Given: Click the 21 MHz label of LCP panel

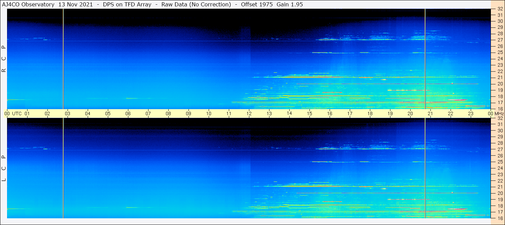Looking at the screenshot, I should (500, 187).
